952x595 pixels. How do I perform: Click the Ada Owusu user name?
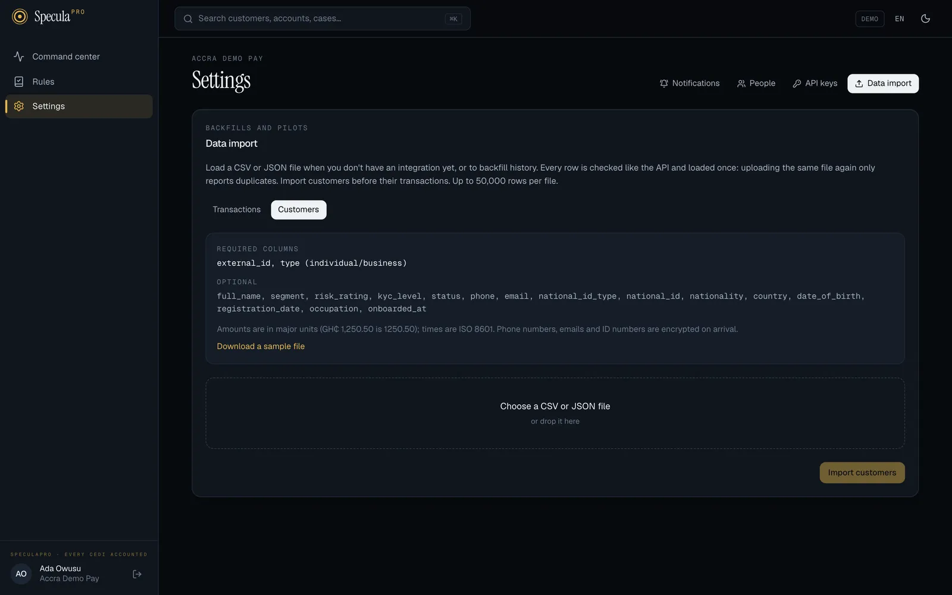(61, 569)
